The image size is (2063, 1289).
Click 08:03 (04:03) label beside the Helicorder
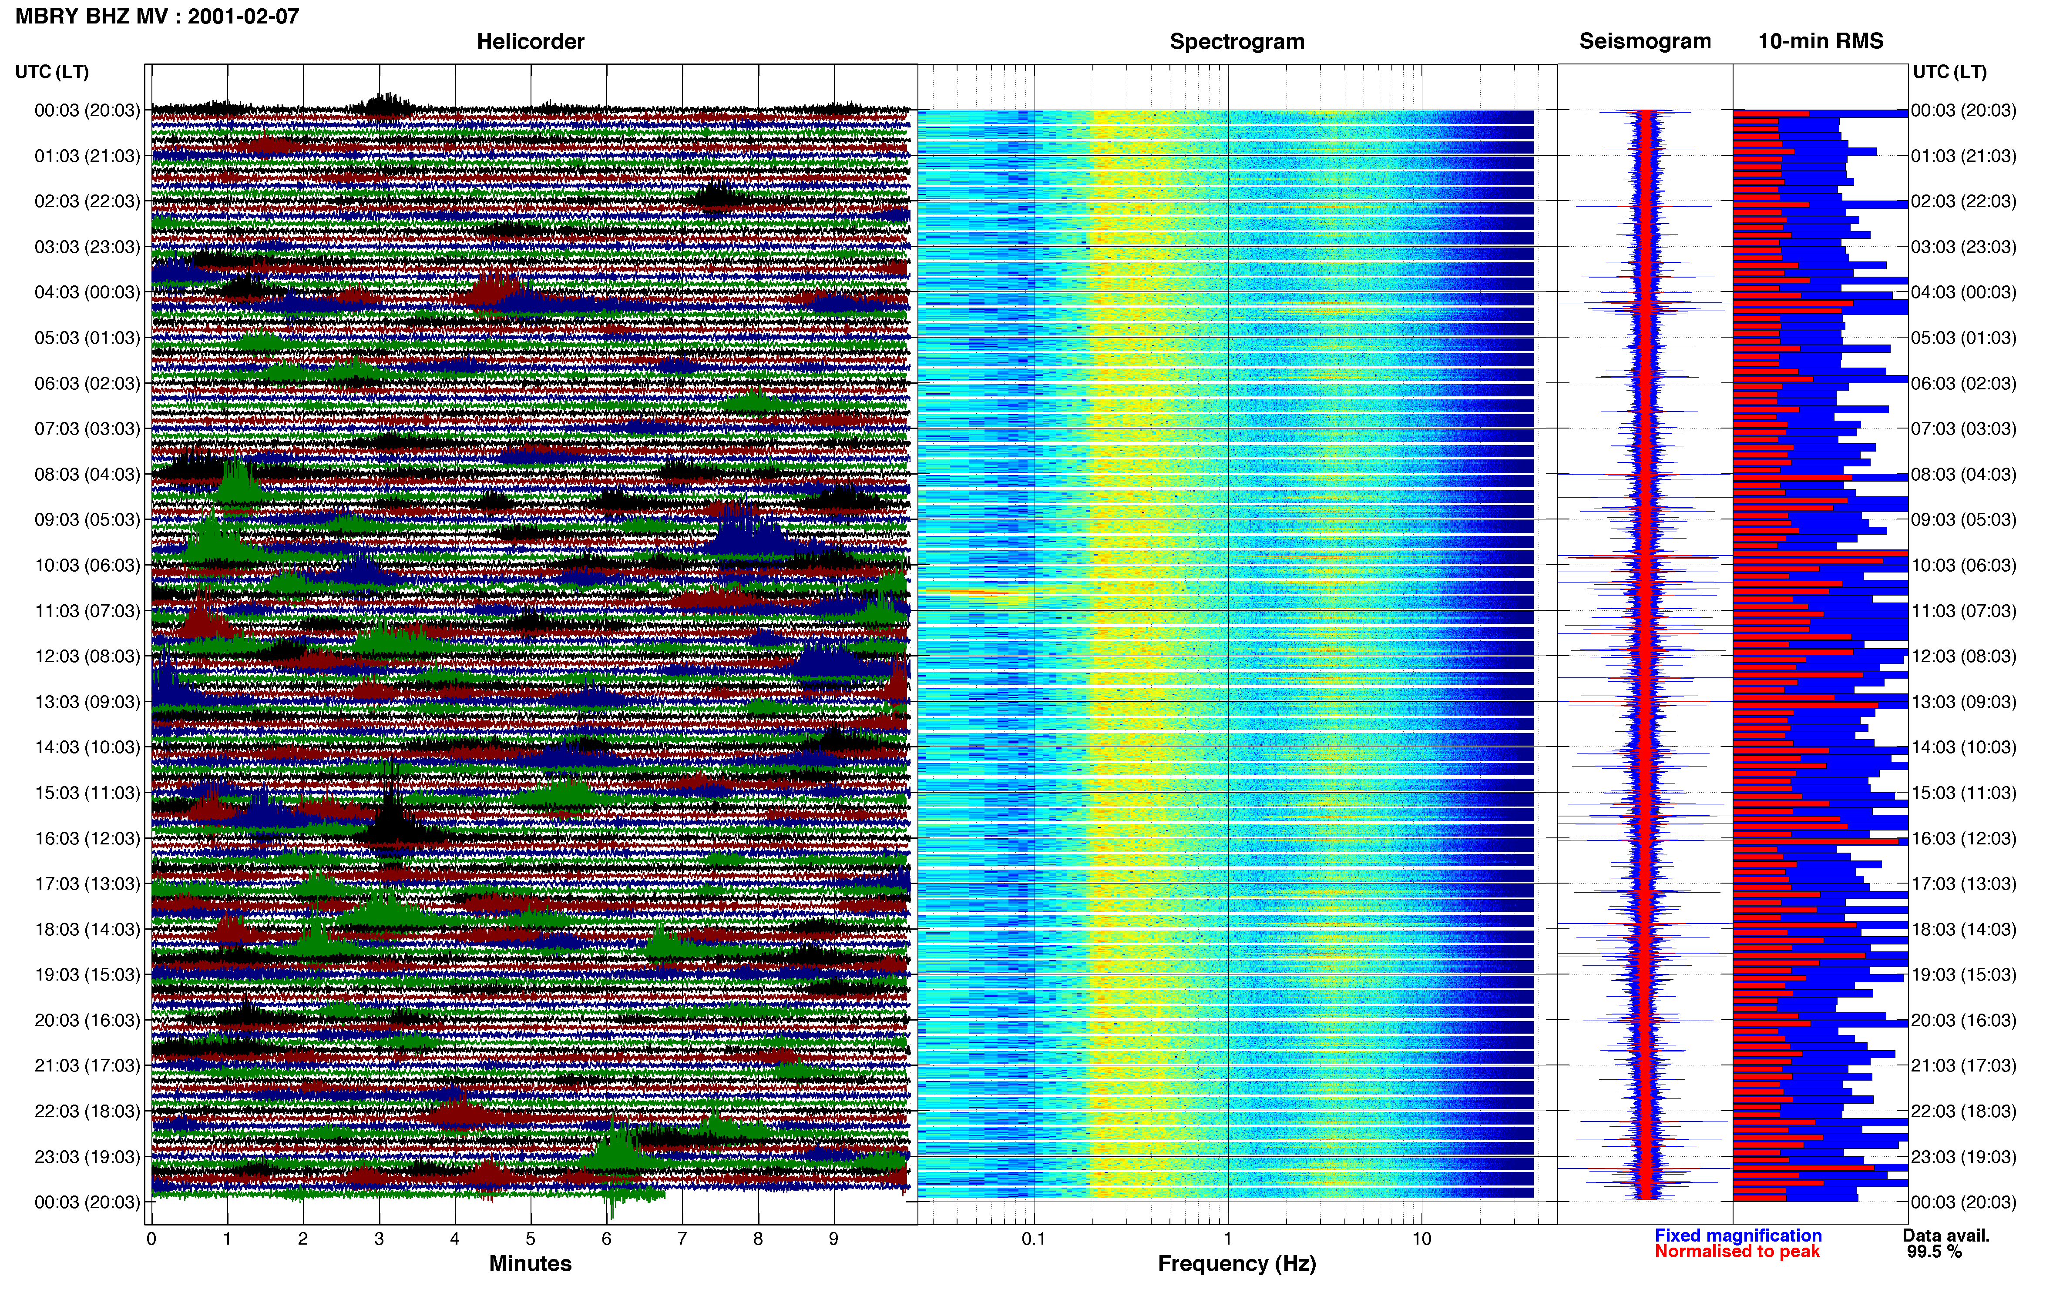pyautogui.click(x=87, y=474)
